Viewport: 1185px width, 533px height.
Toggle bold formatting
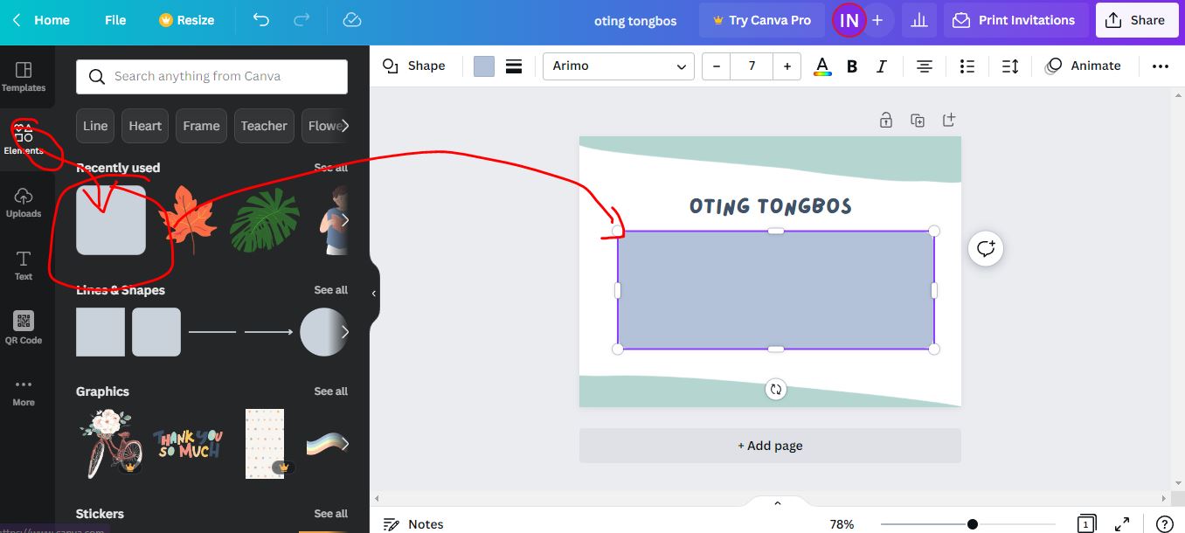(x=851, y=66)
